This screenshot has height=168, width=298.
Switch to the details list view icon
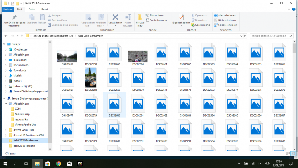(x=289, y=153)
